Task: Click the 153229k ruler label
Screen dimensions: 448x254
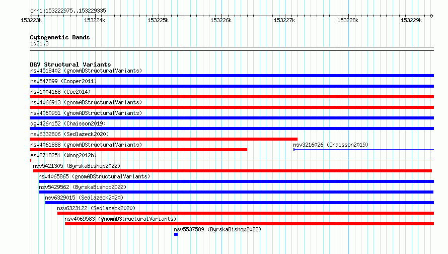Action: (411, 20)
